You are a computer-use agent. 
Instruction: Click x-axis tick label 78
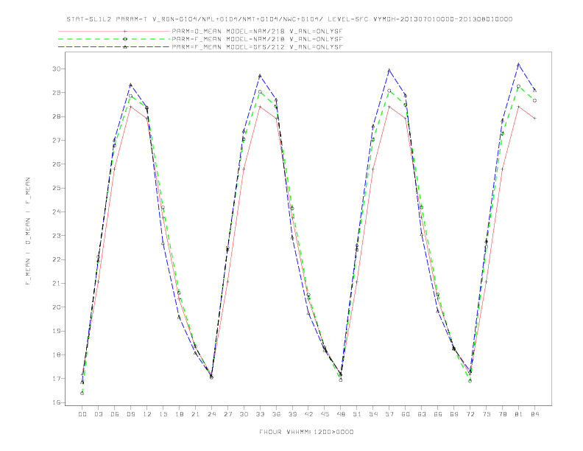coord(502,414)
